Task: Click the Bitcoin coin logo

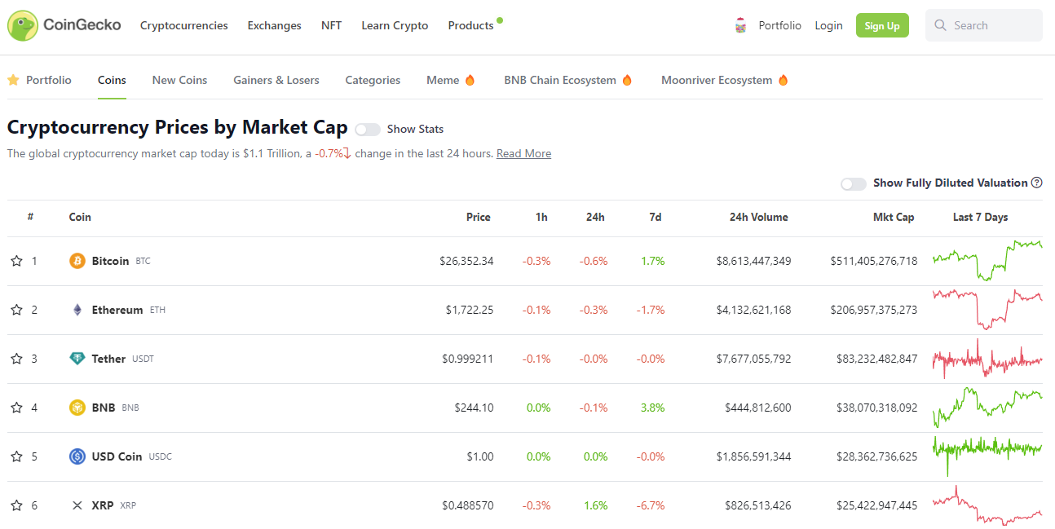Action: (x=77, y=261)
